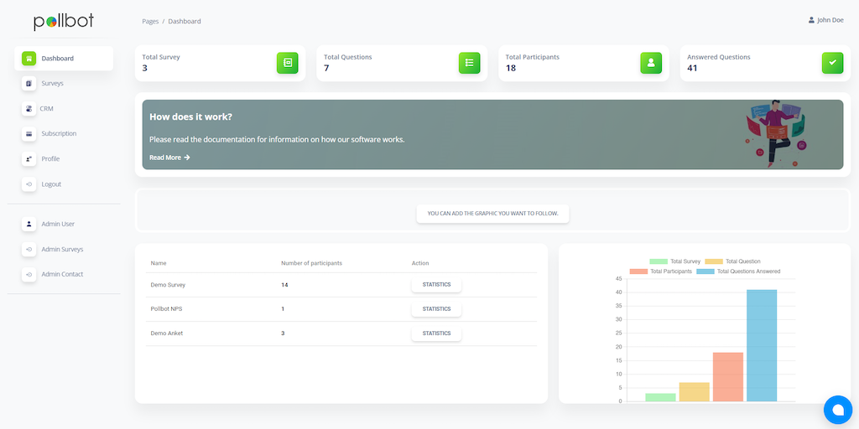Toggle Total Survey legend in chart

tap(674, 261)
